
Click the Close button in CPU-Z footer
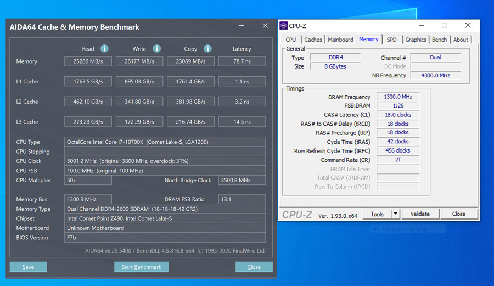(459, 214)
